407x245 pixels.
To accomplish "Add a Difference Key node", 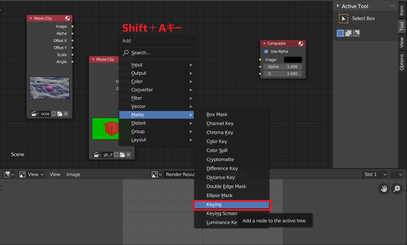I will [x=232, y=168].
